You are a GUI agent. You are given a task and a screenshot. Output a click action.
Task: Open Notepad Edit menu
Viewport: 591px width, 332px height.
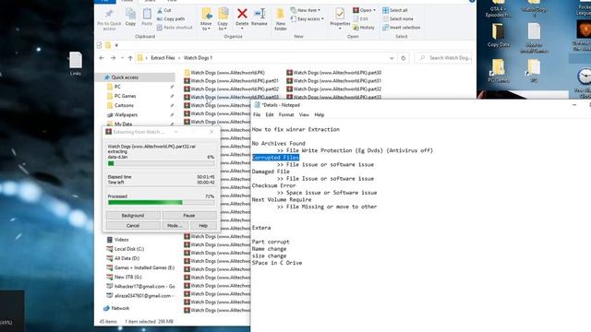click(x=270, y=114)
